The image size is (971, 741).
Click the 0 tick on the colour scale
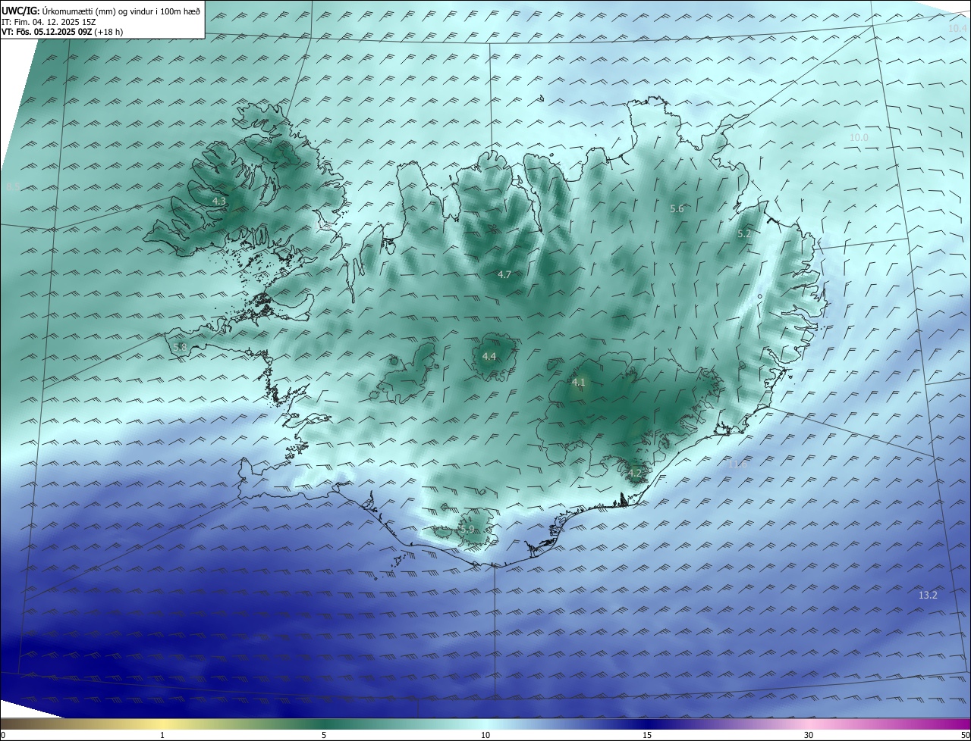(x=3, y=735)
